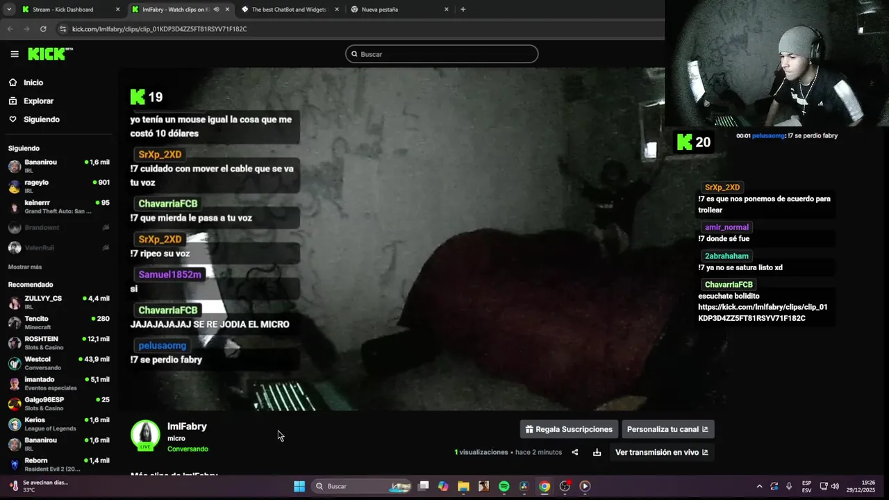Select the ImlFabry Watch clips tab
Viewport: 889px width, 500px height.
(179, 10)
